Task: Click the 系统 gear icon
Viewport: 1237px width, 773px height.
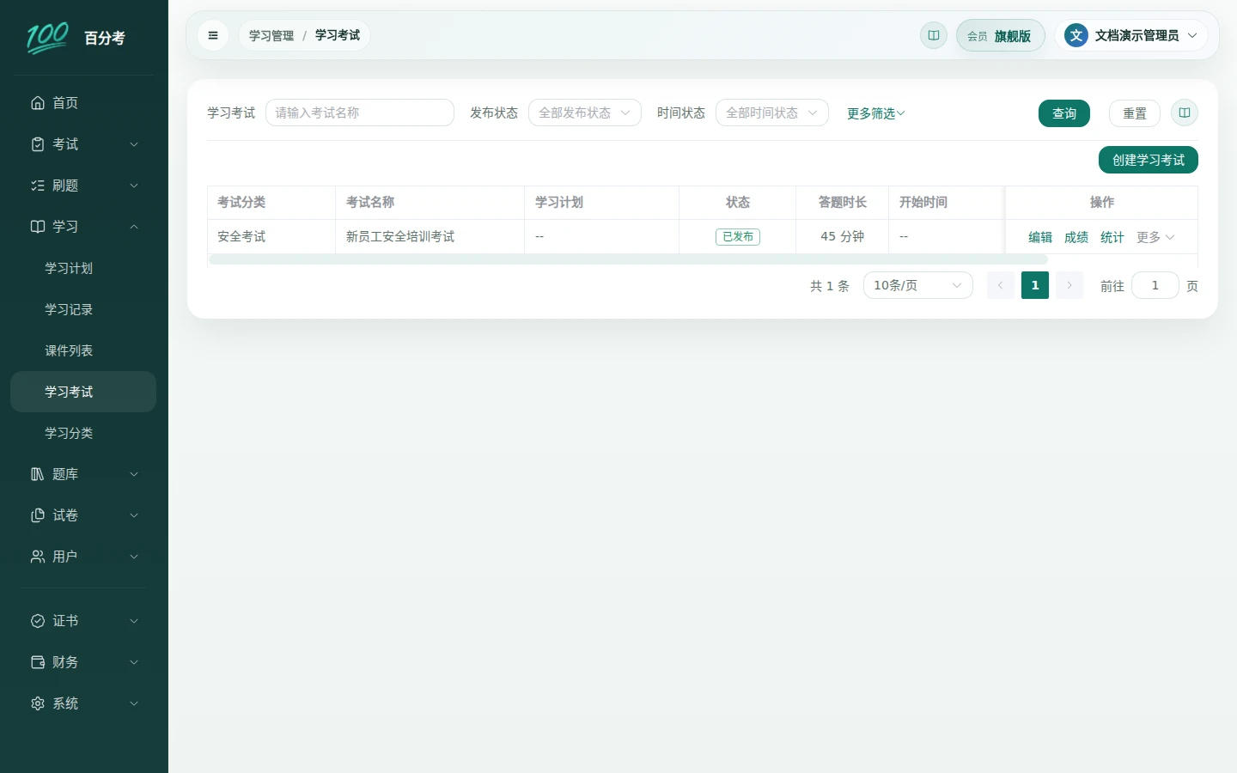Action: tap(38, 703)
